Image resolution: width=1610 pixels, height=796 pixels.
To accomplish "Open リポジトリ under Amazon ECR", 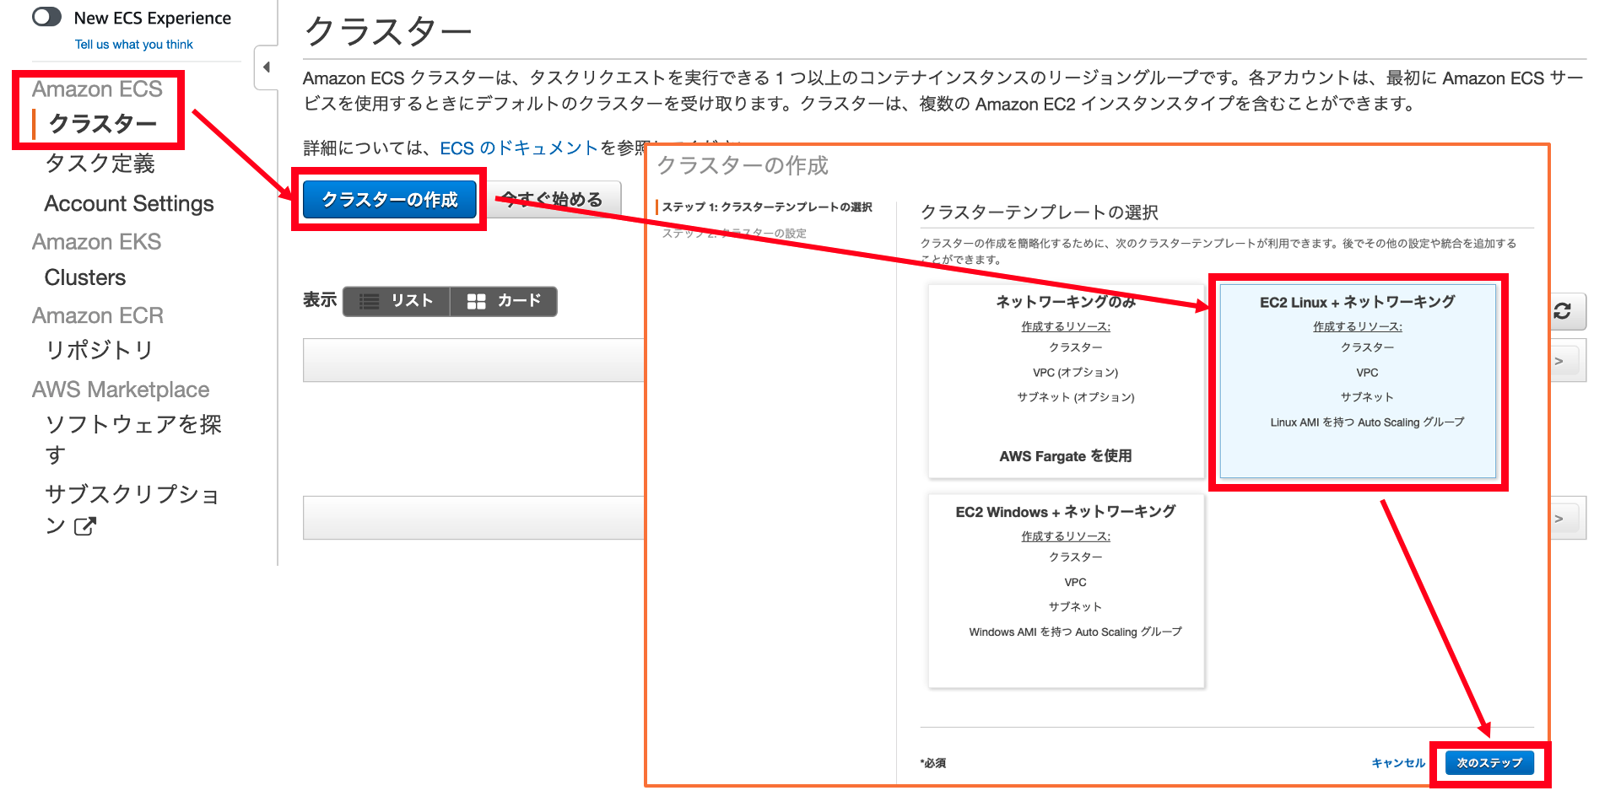I will click(100, 351).
